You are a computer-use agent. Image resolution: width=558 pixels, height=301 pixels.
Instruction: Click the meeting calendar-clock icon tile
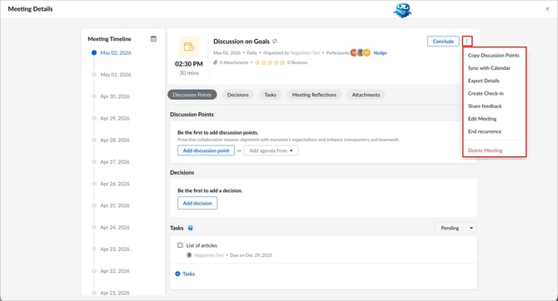tap(188, 47)
